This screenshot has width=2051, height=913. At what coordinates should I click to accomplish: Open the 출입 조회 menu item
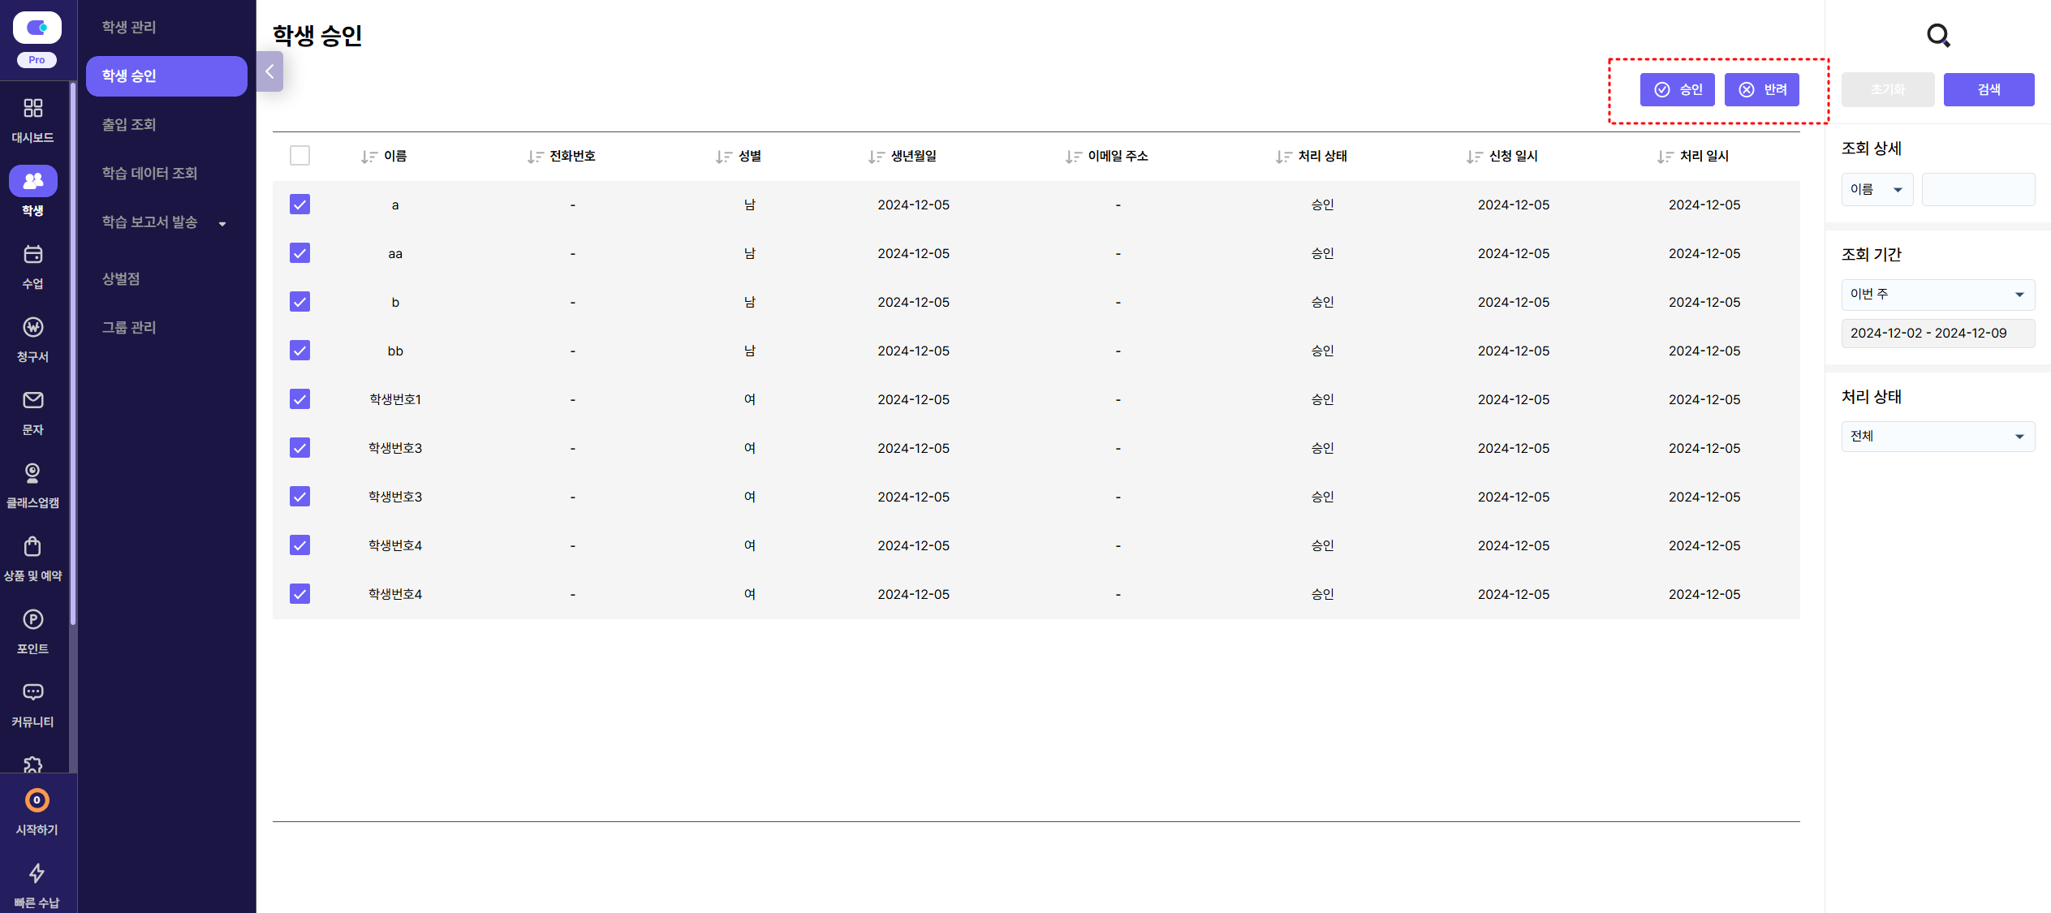pos(129,124)
